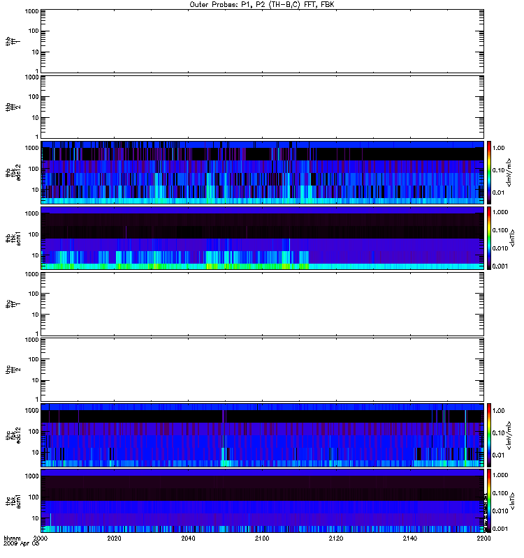The height and width of the screenshot is (558, 524).
Task: Click the '<|mV/m|>' unit label beside thc edc12 color bar
Action: [509, 435]
